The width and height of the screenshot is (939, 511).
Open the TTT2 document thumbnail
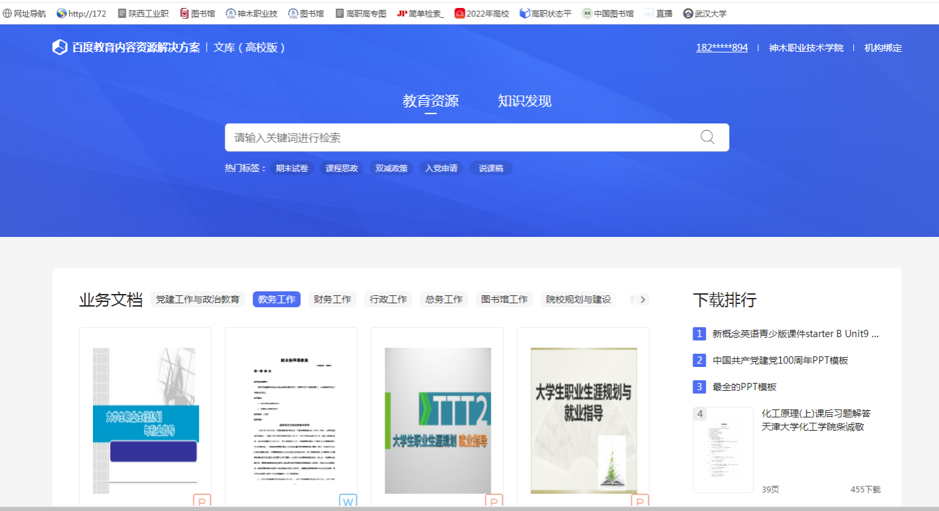(x=438, y=420)
